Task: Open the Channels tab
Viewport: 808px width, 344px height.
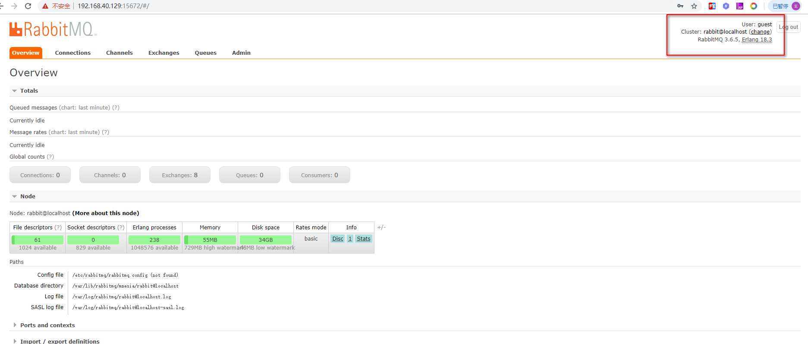Action: click(119, 53)
